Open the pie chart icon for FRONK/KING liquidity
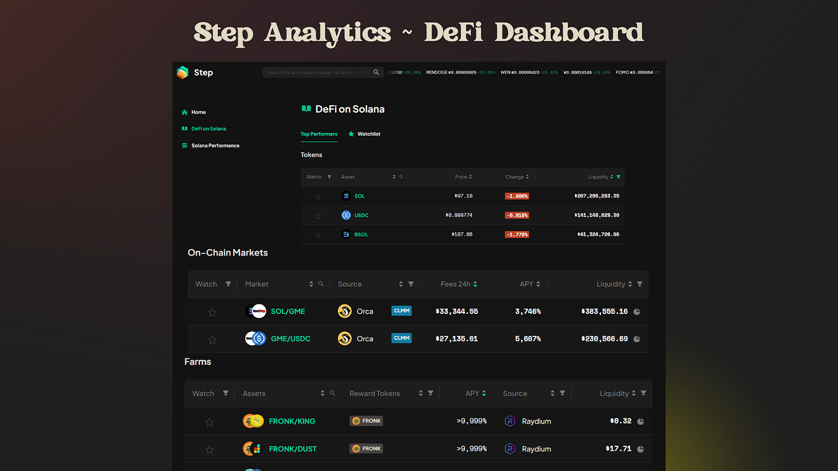This screenshot has width=838, height=471. click(x=640, y=422)
